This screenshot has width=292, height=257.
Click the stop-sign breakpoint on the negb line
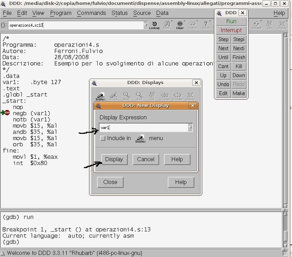click(x=7, y=112)
